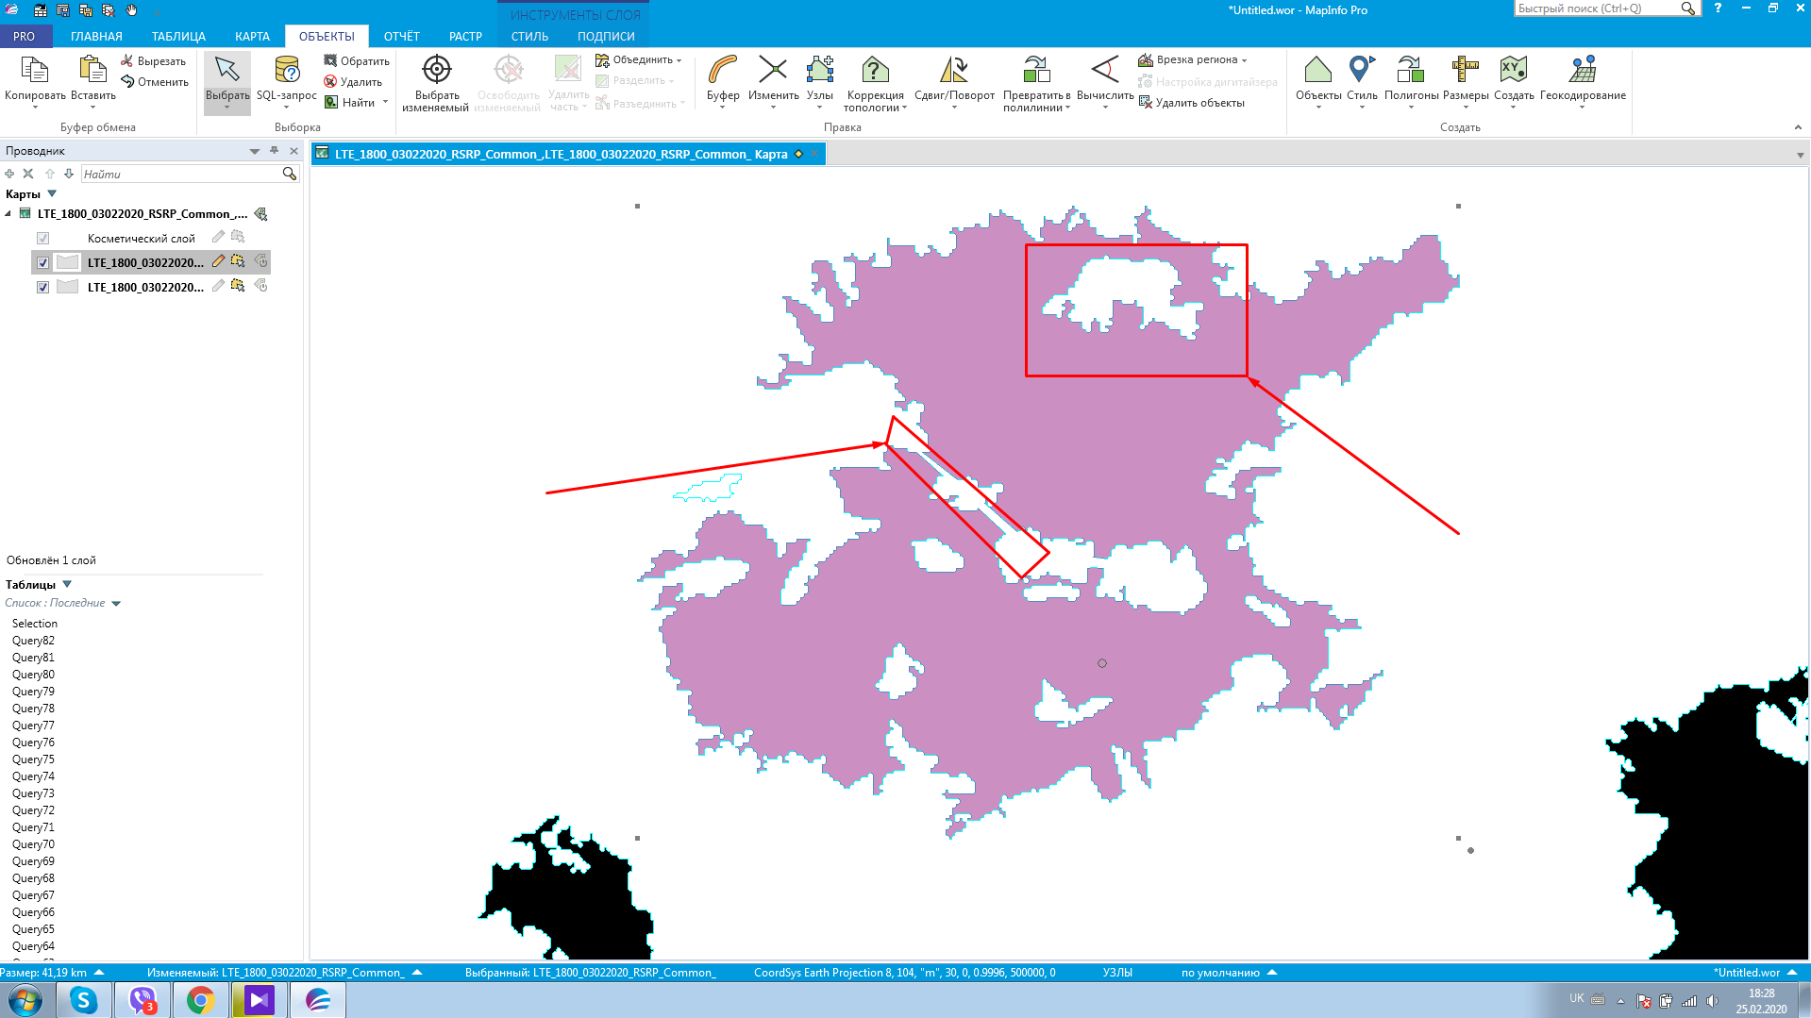Collapse the ribbon with the chevron
Image resolution: width=1811 pixels, height=1018 pixels.
click(x=1798, y=127)
